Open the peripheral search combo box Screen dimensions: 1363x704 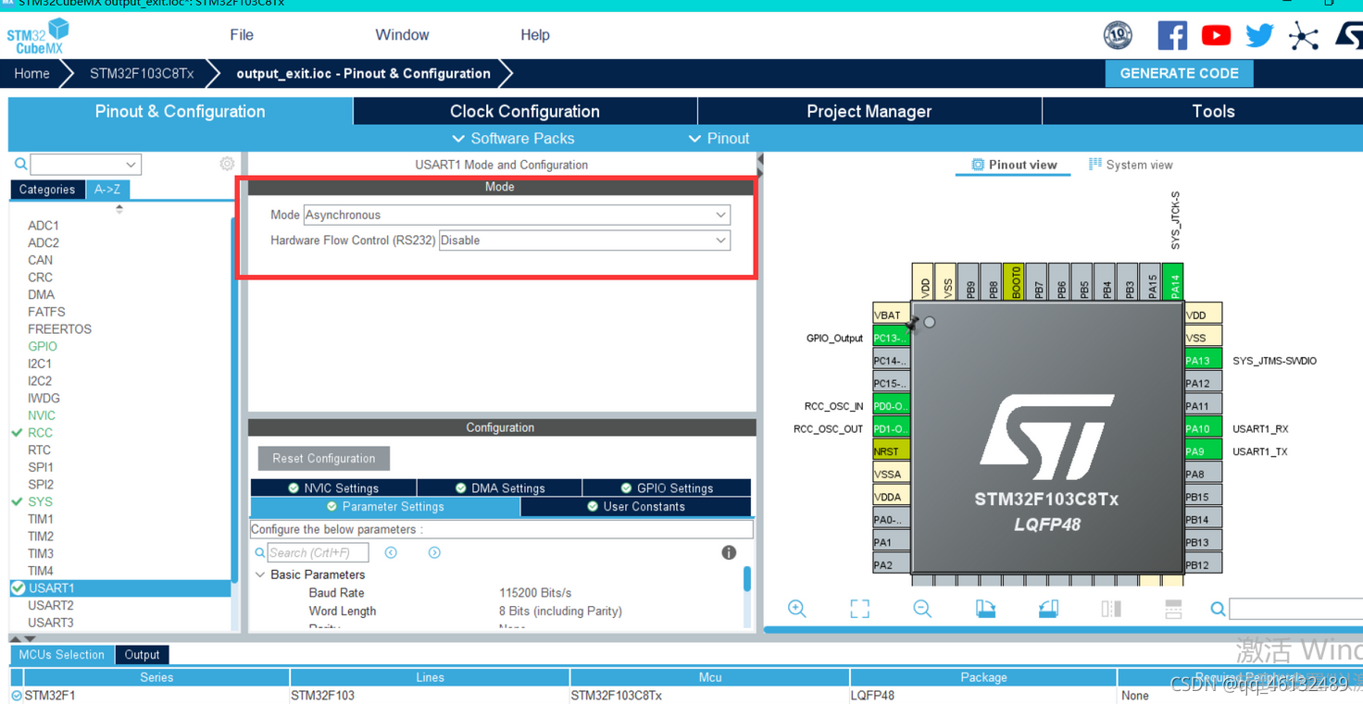(85, 164)
